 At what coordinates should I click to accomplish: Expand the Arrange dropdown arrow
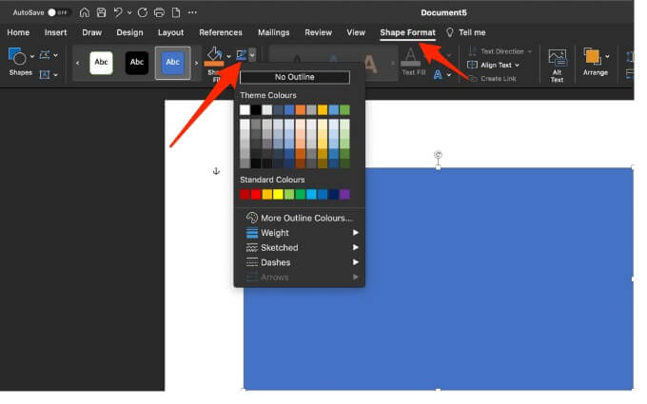pyautogui.click(x=607, y=56)
